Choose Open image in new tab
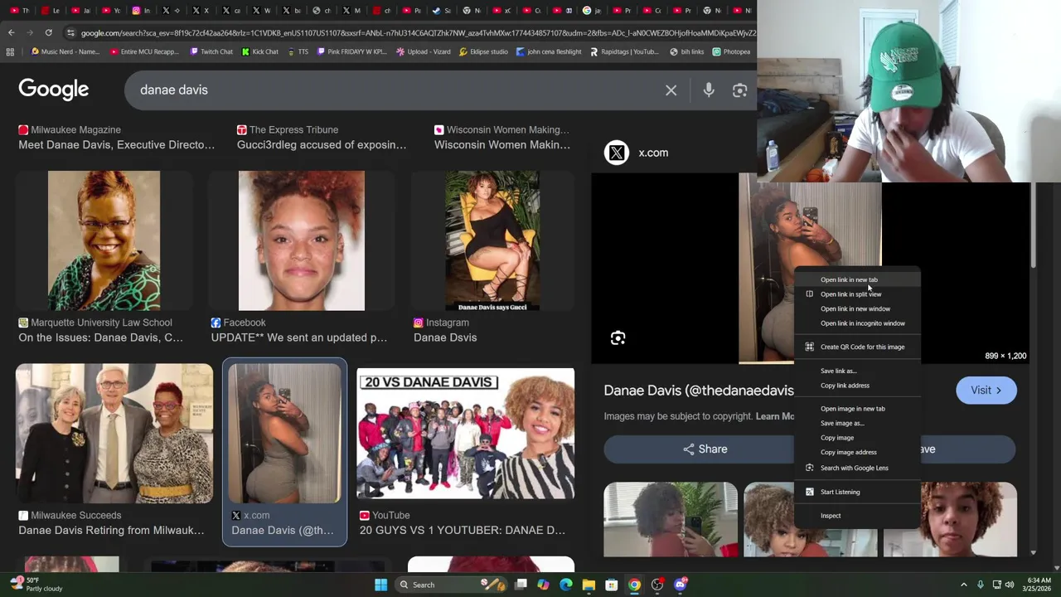The height and width of the screenshot is (597, 1061). coord(857,409)
